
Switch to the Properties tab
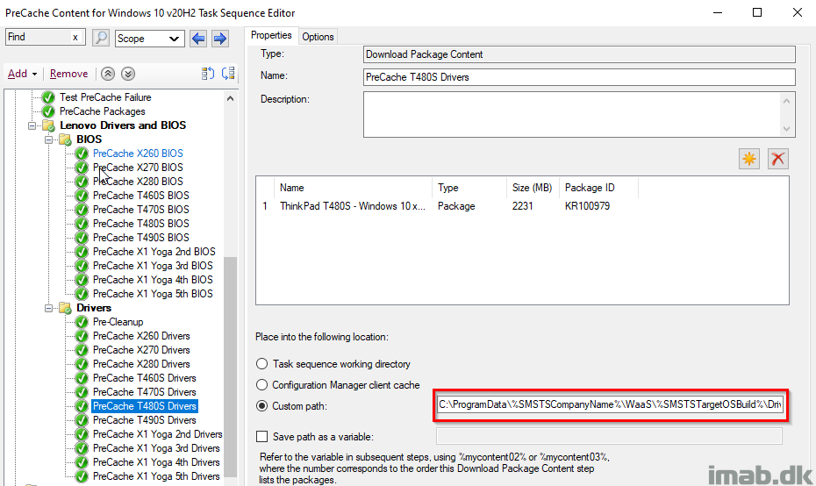(x=271, y=35)
